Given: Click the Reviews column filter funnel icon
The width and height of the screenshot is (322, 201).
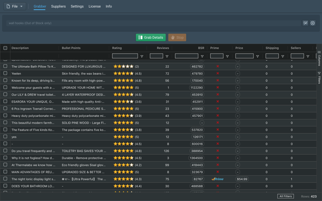Looking at the screenshot, I should click(x=167, y=56).
